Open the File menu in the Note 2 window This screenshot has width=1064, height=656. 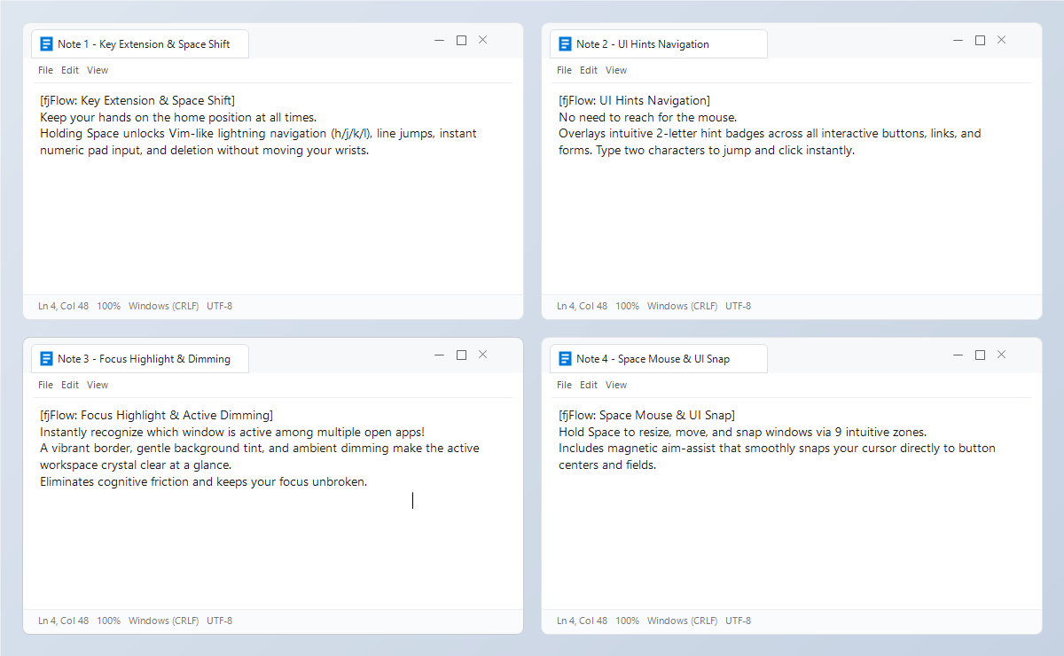[x=564, y=70]
